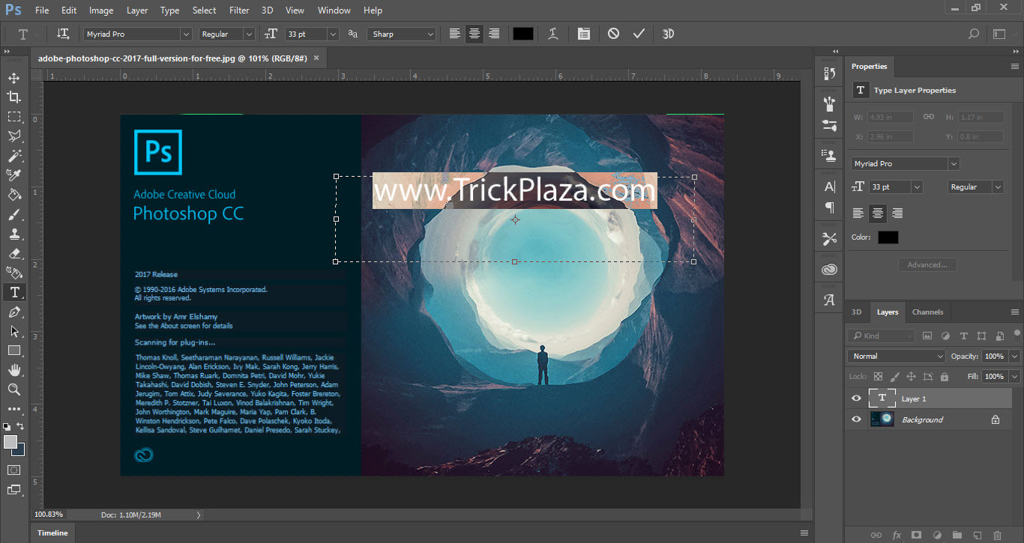Select the Magic Wand tool
1024x543 pixels.
pos(13,156)
